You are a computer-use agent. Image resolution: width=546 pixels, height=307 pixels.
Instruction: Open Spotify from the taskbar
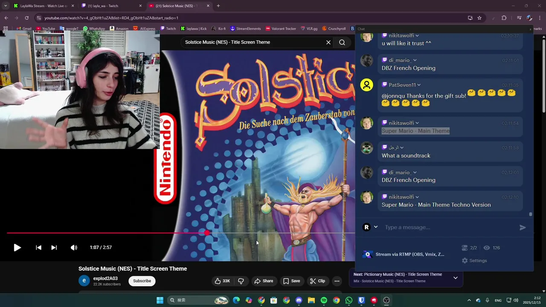[324, 300]
